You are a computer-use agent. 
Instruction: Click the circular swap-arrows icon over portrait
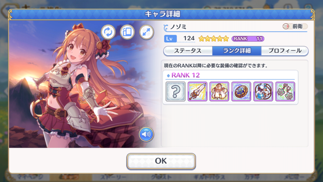click(x=108, y=32)
